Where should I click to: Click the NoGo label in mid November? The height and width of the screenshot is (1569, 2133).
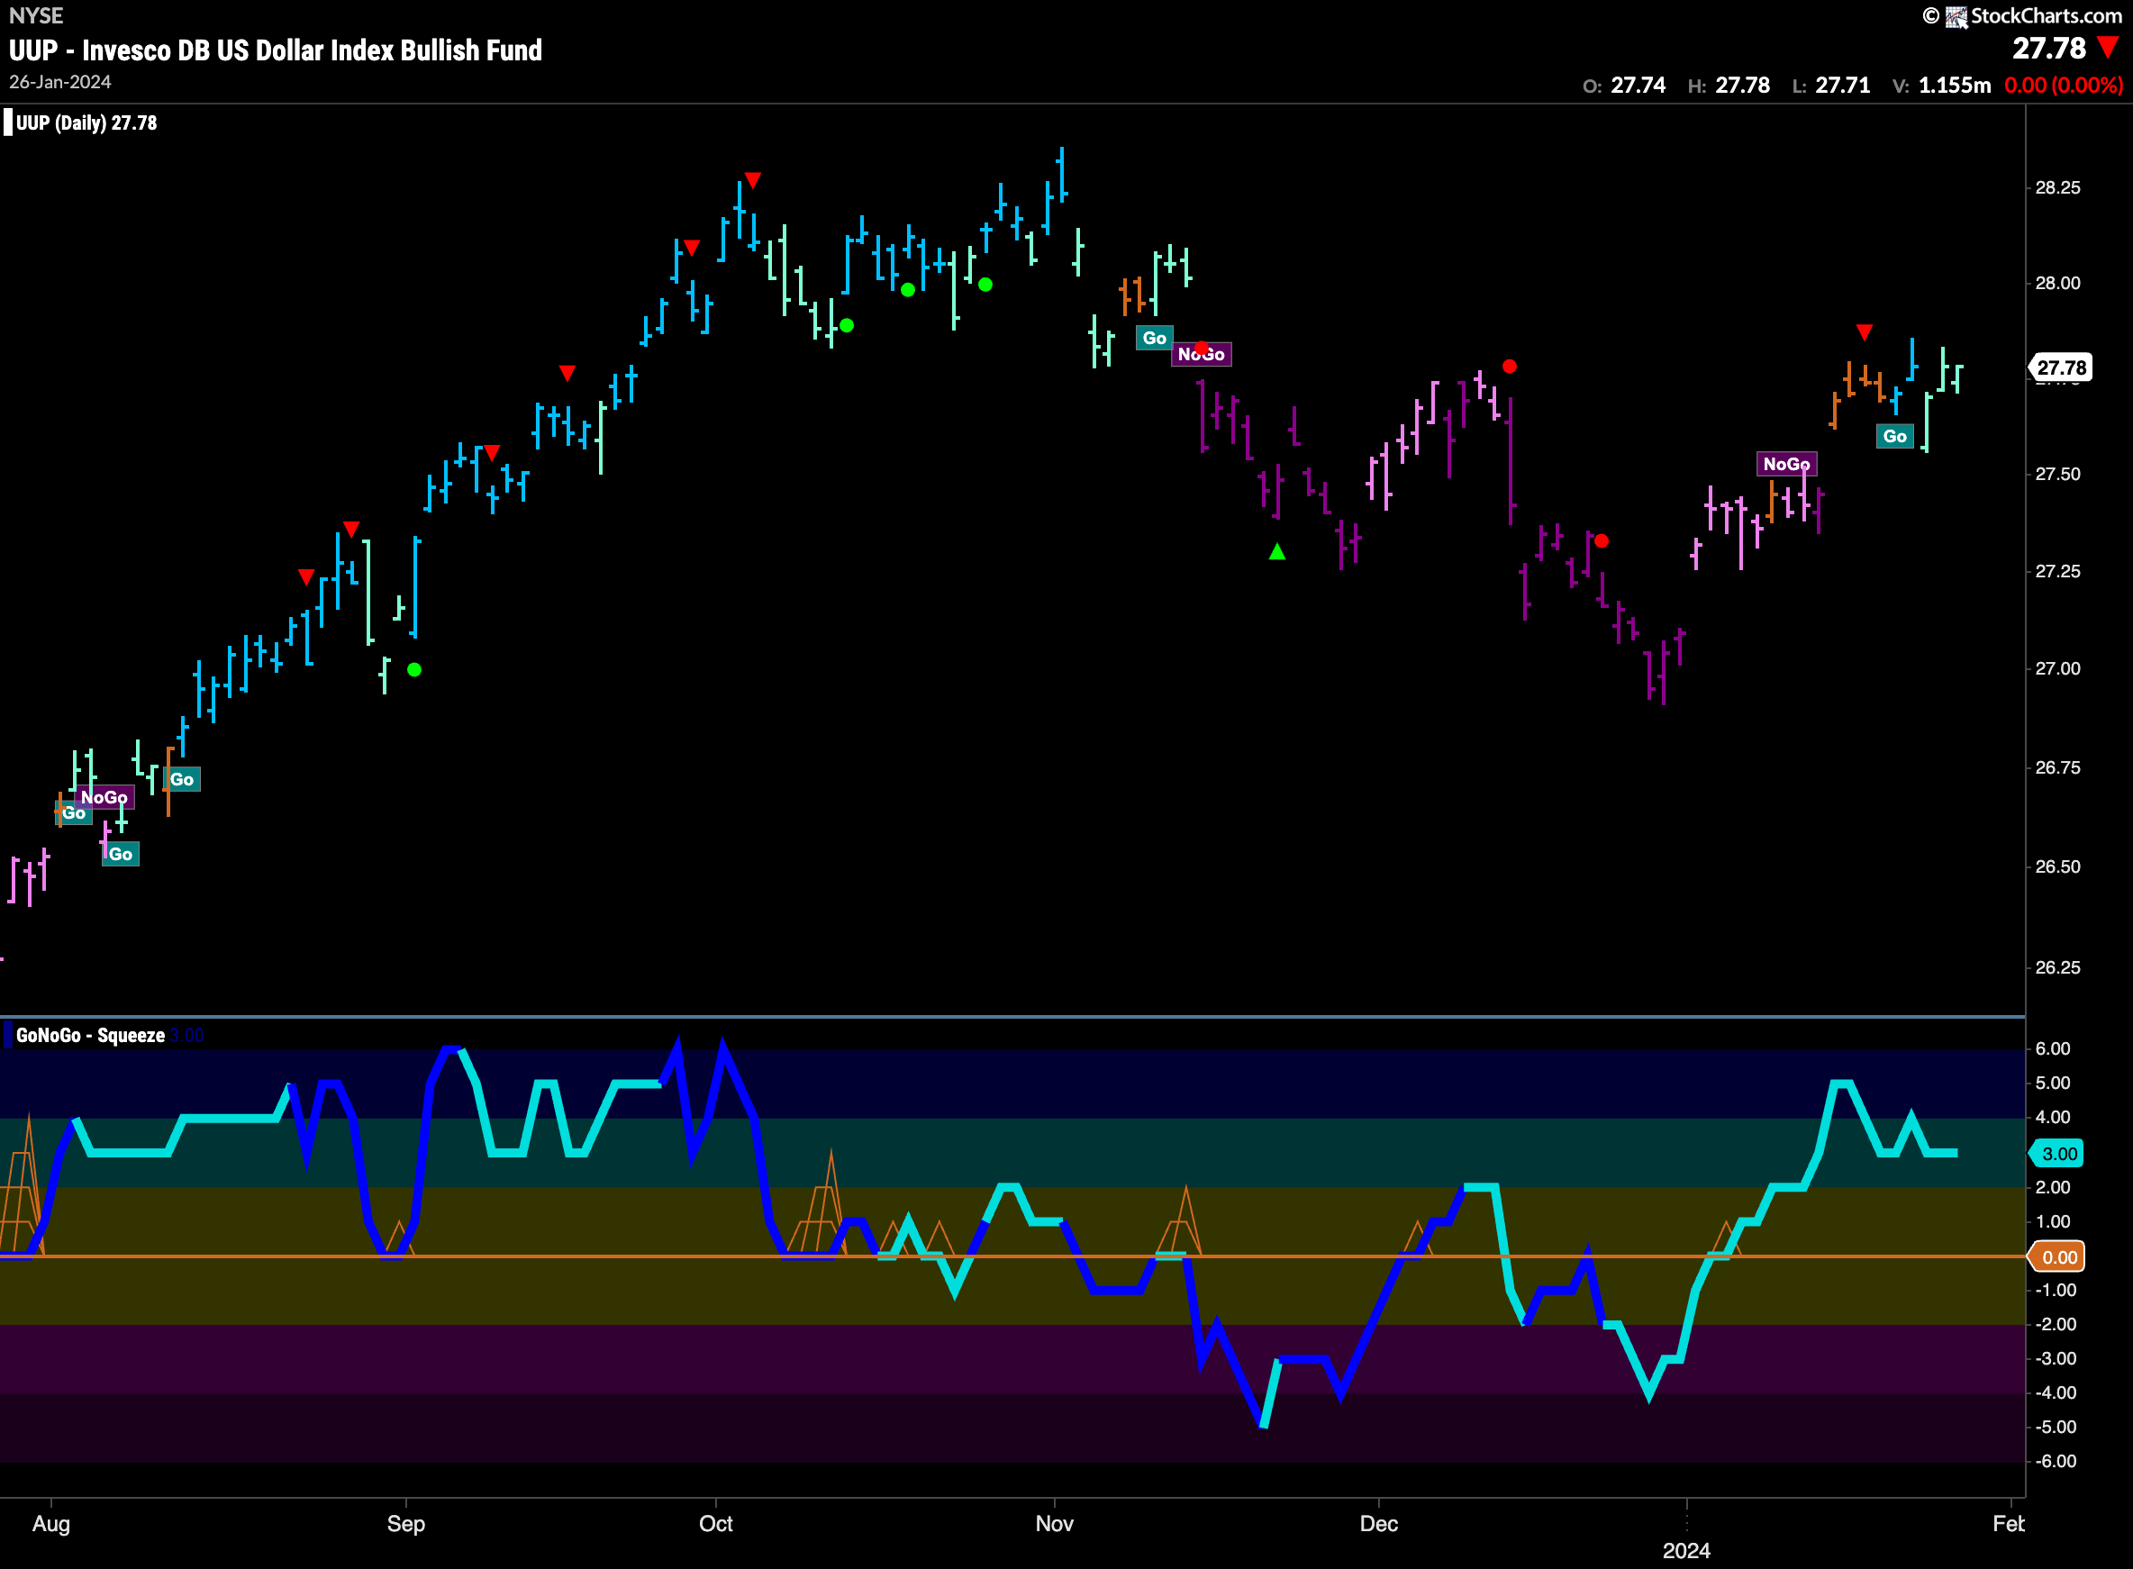1202,354
